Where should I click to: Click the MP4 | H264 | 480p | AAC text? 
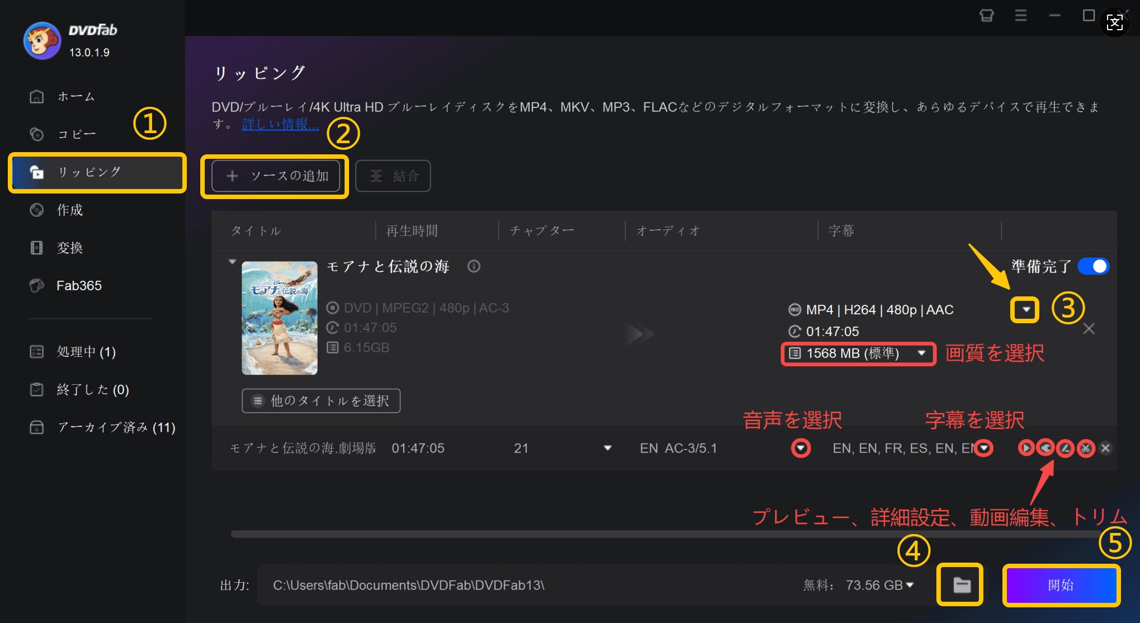tap(879, 310)
